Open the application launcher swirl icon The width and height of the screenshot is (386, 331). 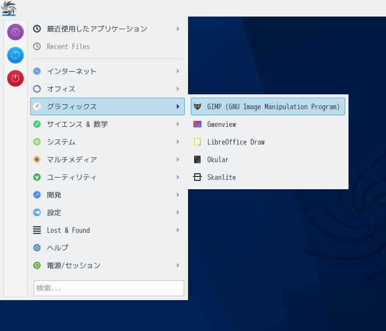coord(9,8)
